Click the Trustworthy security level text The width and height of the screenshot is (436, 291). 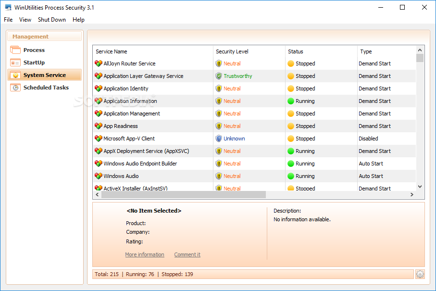pos(238,76)
